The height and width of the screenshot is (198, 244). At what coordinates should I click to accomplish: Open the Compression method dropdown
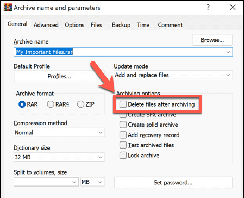point(59,133)
